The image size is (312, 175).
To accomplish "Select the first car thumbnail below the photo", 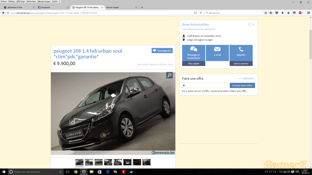I will pyautogui.click(x=80, y=162).
